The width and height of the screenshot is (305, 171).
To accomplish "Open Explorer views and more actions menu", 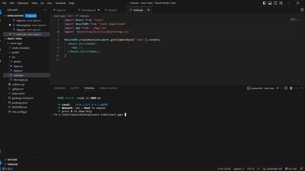I will click(45, 10).
